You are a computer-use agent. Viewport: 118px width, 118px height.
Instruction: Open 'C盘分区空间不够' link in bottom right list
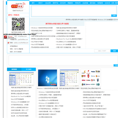[x=93, y=106]
